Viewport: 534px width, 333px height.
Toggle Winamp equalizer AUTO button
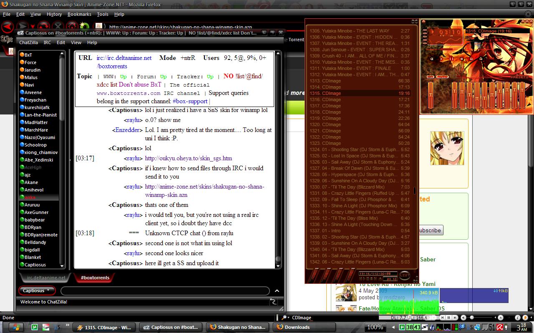(x=442, y=77)
